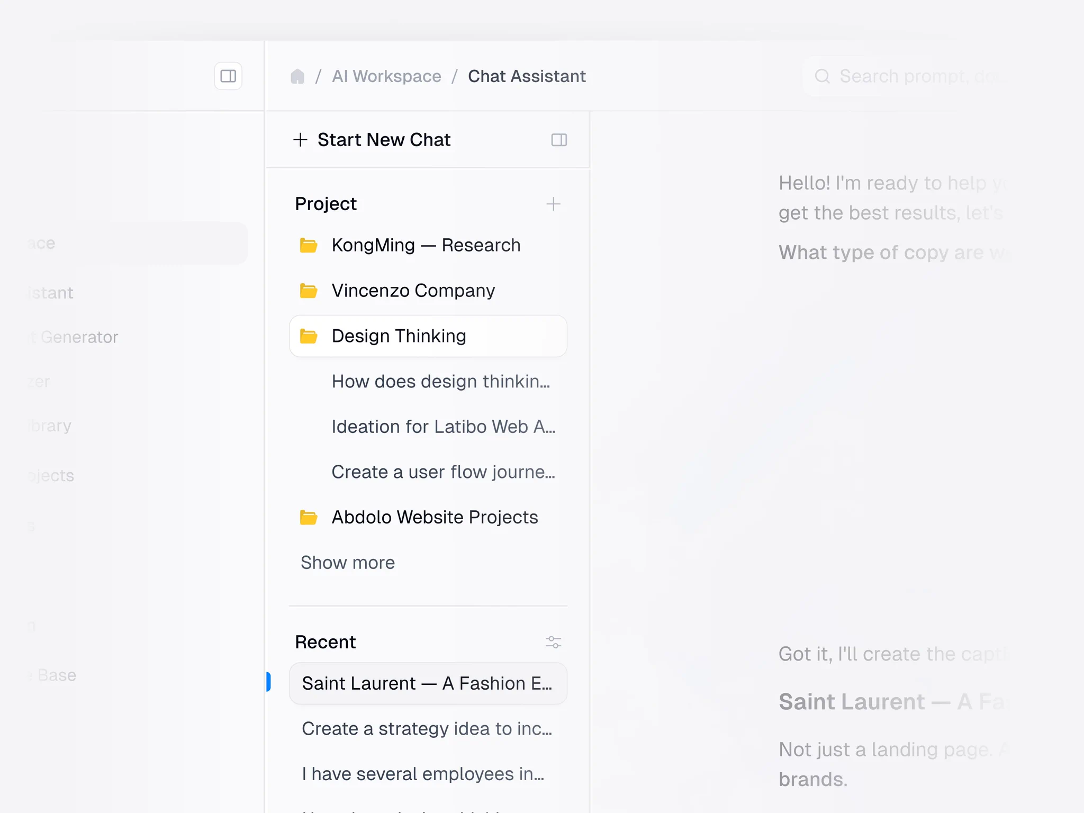Expand Abdolo Website Projects
1084x813 pixels.
(x=428, y=517)
